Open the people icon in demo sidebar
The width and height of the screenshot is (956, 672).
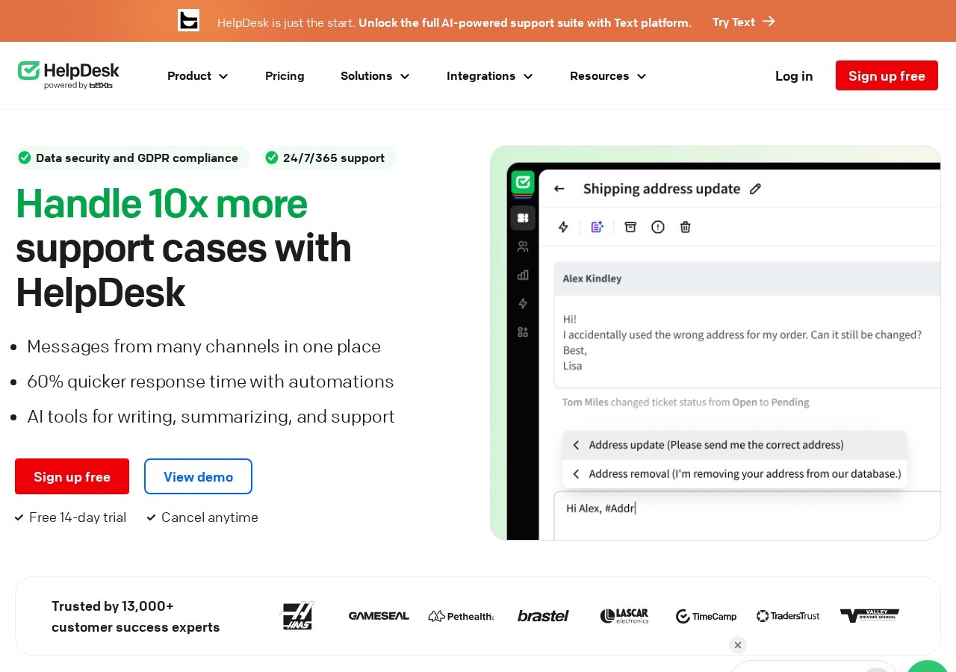tap(523, 246)
